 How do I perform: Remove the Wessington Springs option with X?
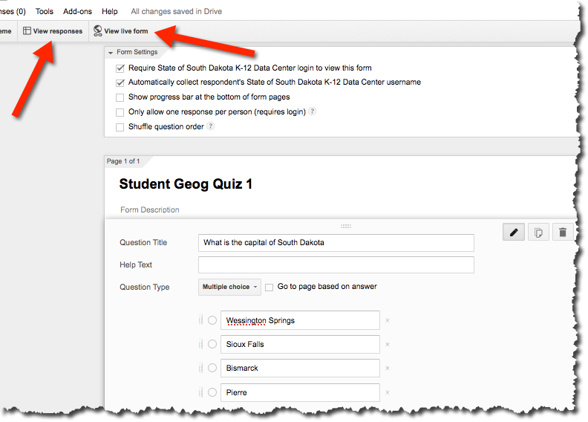[x=388, y=320]
